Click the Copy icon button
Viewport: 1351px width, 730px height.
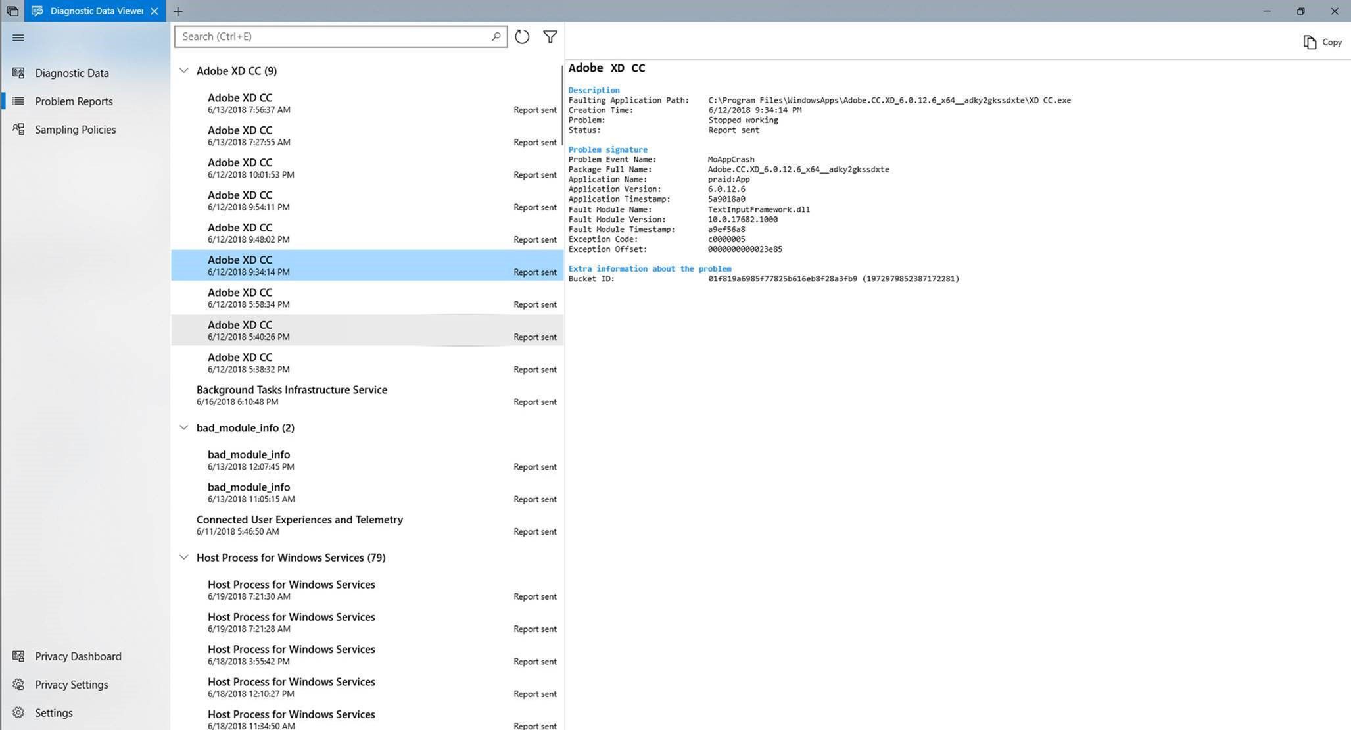point(1310,42)
